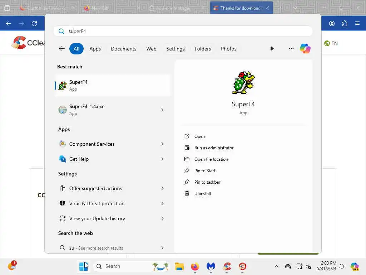Image resolution: width=366 pixels, height=275 pixels.
Task: Expand Get Help result chevron
Action: [x=162, y=159]
